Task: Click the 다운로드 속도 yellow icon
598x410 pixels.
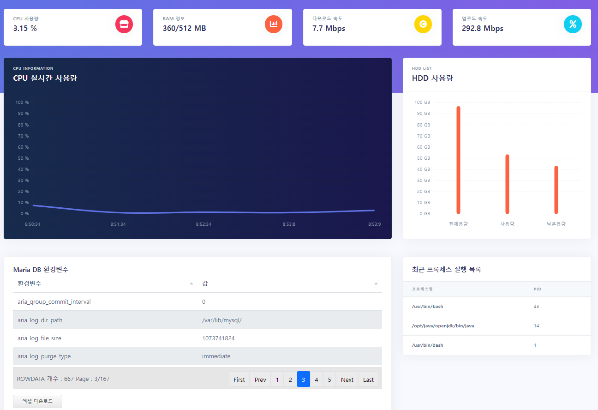Action: point(423,24)
